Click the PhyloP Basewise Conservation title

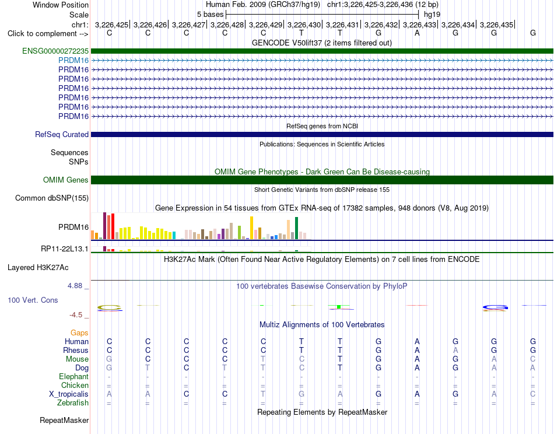click(322, 286)
